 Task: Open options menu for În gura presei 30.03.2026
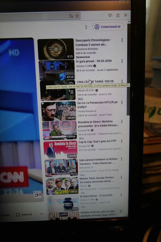(122, 61)
